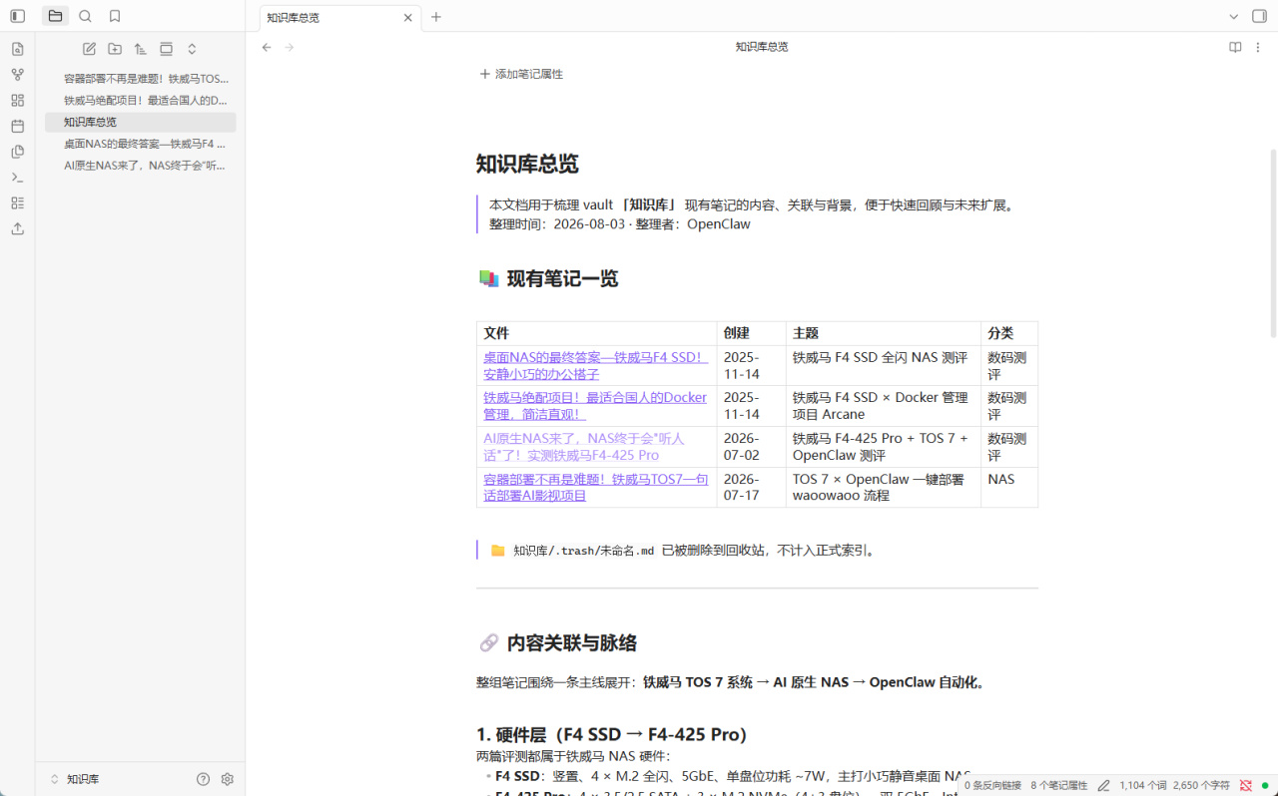Open quick switcher ribbon icon

pos(17,49)
